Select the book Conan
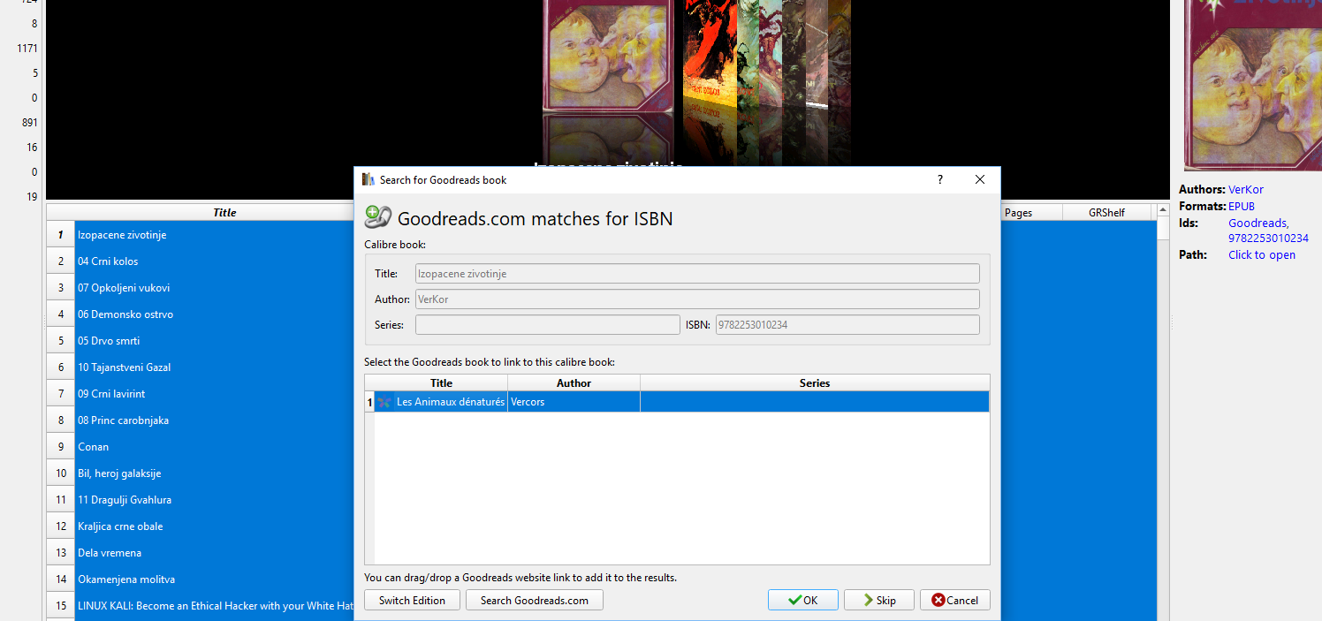Viewport: 1322px width, 621px height. pos(93,447)
